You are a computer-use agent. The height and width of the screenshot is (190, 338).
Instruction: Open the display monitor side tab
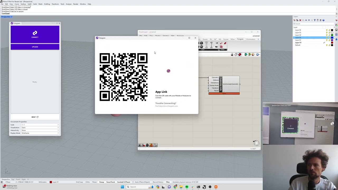click(x=336, y=30)
